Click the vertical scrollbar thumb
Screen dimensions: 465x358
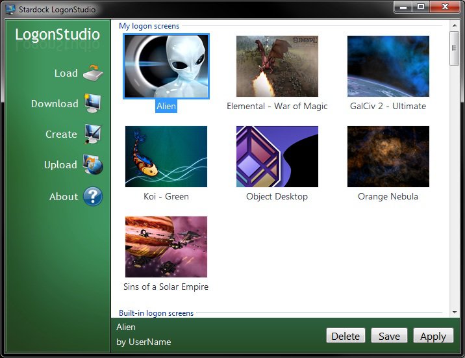click(455, 48)
